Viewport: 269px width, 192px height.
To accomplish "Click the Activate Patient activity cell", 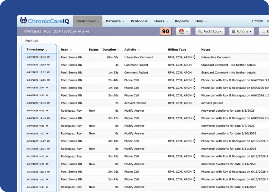I will tap(135, 103).
